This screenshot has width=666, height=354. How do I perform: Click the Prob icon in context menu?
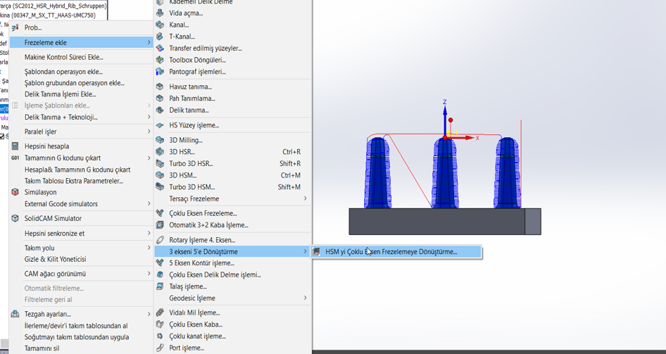[x=15, y=27]
